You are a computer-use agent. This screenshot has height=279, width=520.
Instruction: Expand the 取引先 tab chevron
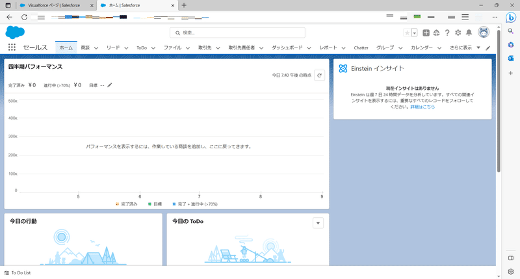[218, 47]
